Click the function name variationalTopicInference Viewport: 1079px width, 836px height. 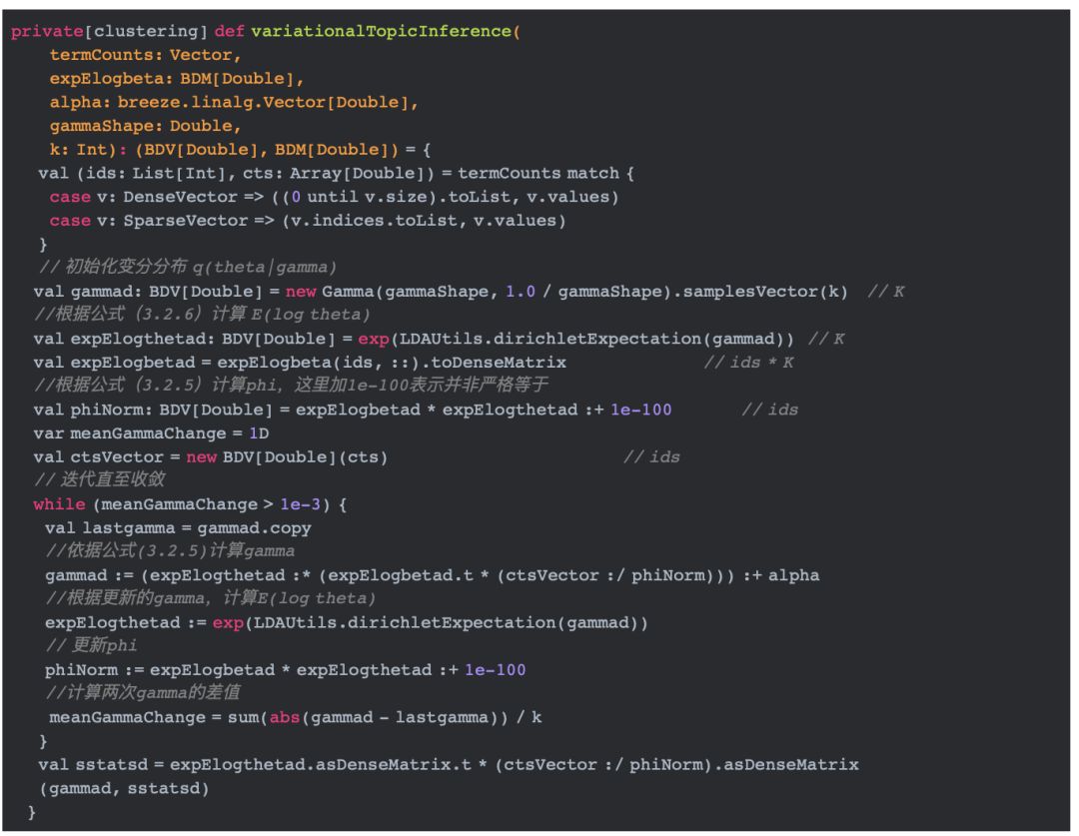(x=382, y=32)
